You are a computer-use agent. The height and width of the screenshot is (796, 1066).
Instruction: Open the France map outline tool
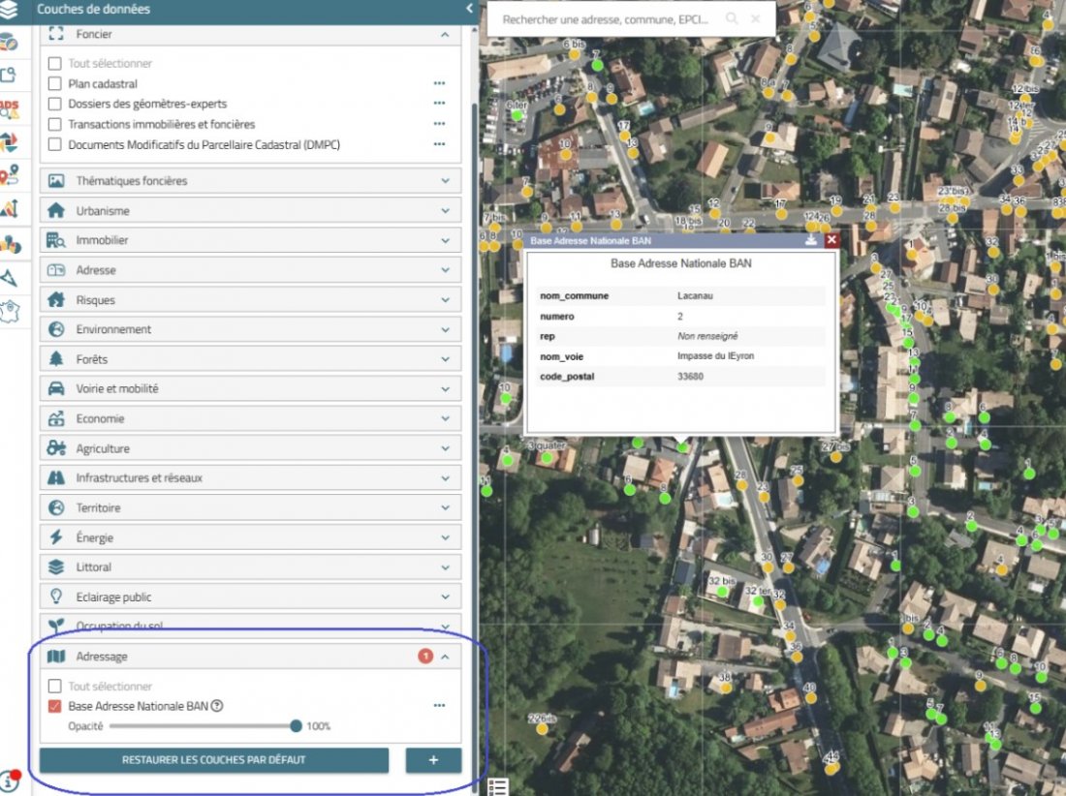9,311
